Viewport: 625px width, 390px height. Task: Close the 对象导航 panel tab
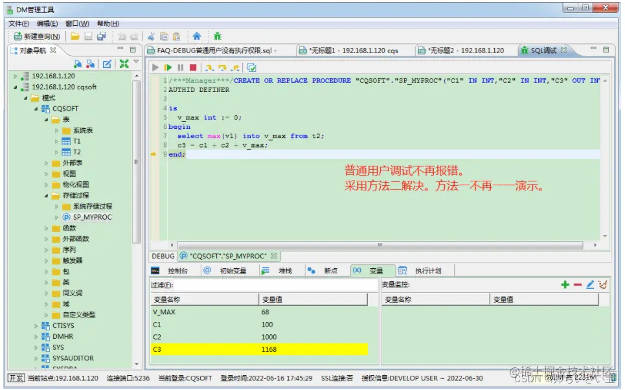[53, 51]
